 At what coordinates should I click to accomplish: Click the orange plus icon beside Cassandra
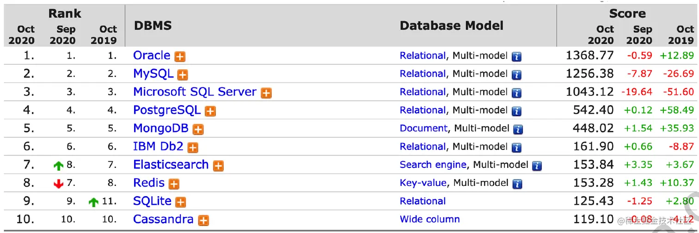point(203,221)
